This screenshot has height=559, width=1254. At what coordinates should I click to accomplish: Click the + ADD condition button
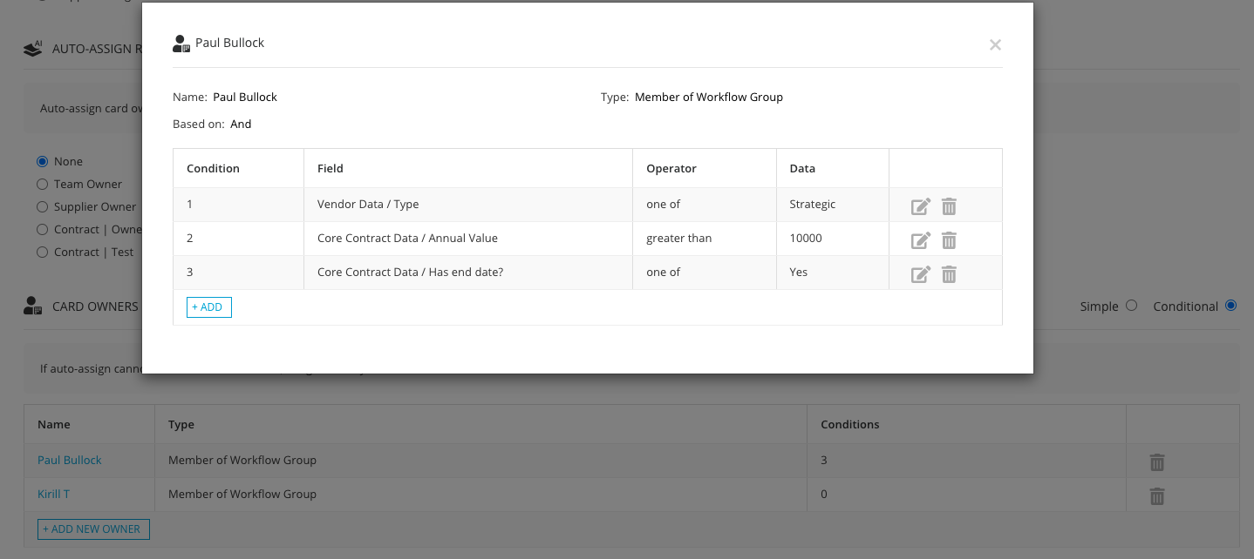point(209,307)
